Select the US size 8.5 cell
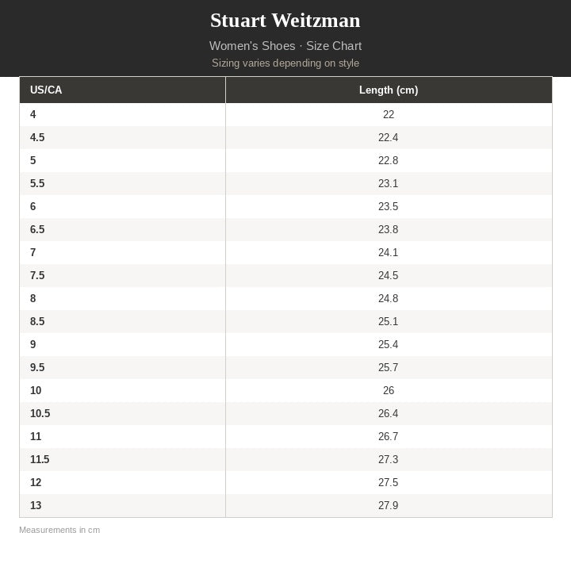The height and width of the screenshot is (571, 571). coord(37,321)
